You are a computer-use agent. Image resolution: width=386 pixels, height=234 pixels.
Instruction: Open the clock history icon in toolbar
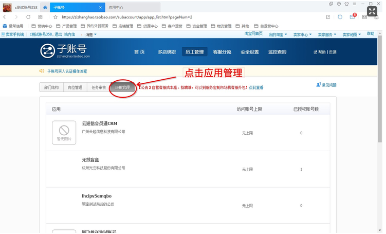coord(340,17)
